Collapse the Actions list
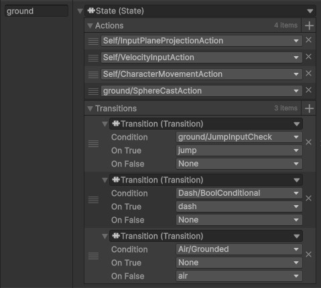This screenshot has width=321, height=288. 90,26
